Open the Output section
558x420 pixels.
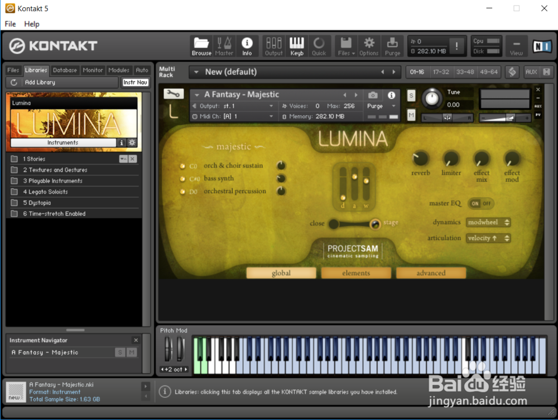click(273, 46)
